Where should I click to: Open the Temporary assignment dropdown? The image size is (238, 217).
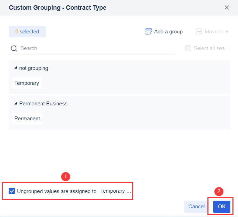click(x=116, y=191)
